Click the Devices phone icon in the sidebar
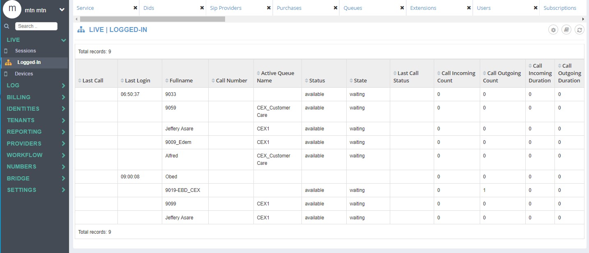The width and height of the screenshot is (589, 253). coord(6,74)
